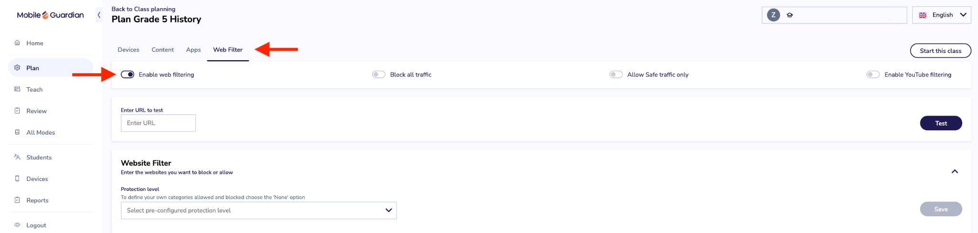Switch on Enable YouTube filtering
Image resolution: width=978 pixels, height=233 pixels.
point(873,74)
